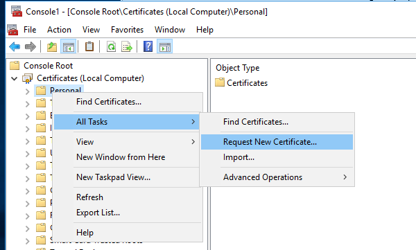Choose New Window from Here
Image resolution: width=416 pixels, height=250 pixels.
128,157
